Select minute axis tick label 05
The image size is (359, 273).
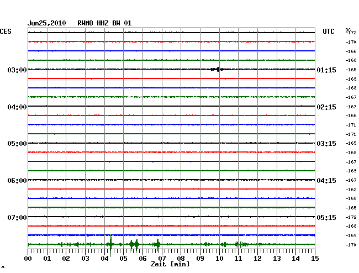click(x=123, y=259)
